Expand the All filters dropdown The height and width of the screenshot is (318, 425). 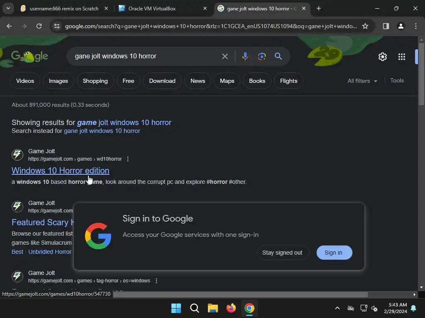[362, 81]
